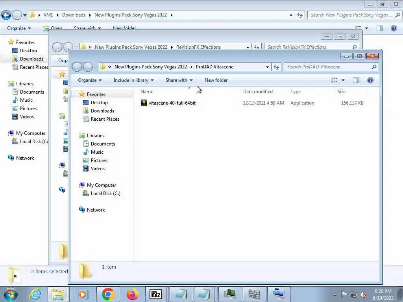Open Downloads in ProDAD Vitascene window sidebar
This screenshot has width=403, height=302.
(102, 110)
